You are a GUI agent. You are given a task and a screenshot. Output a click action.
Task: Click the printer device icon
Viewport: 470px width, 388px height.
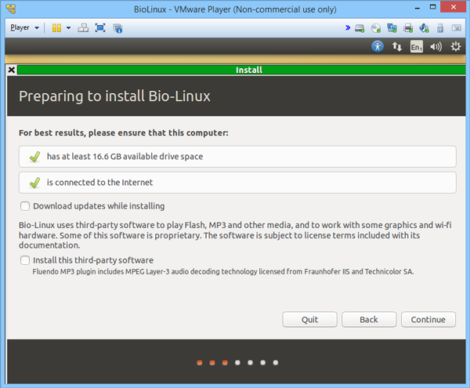[407, 28]
